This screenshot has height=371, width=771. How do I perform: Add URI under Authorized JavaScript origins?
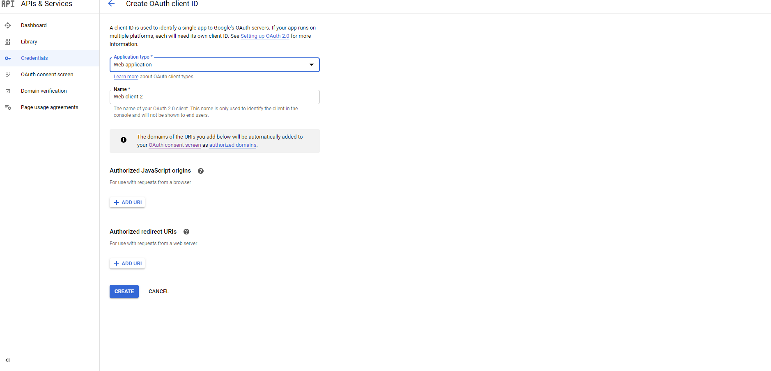[127, 203]
